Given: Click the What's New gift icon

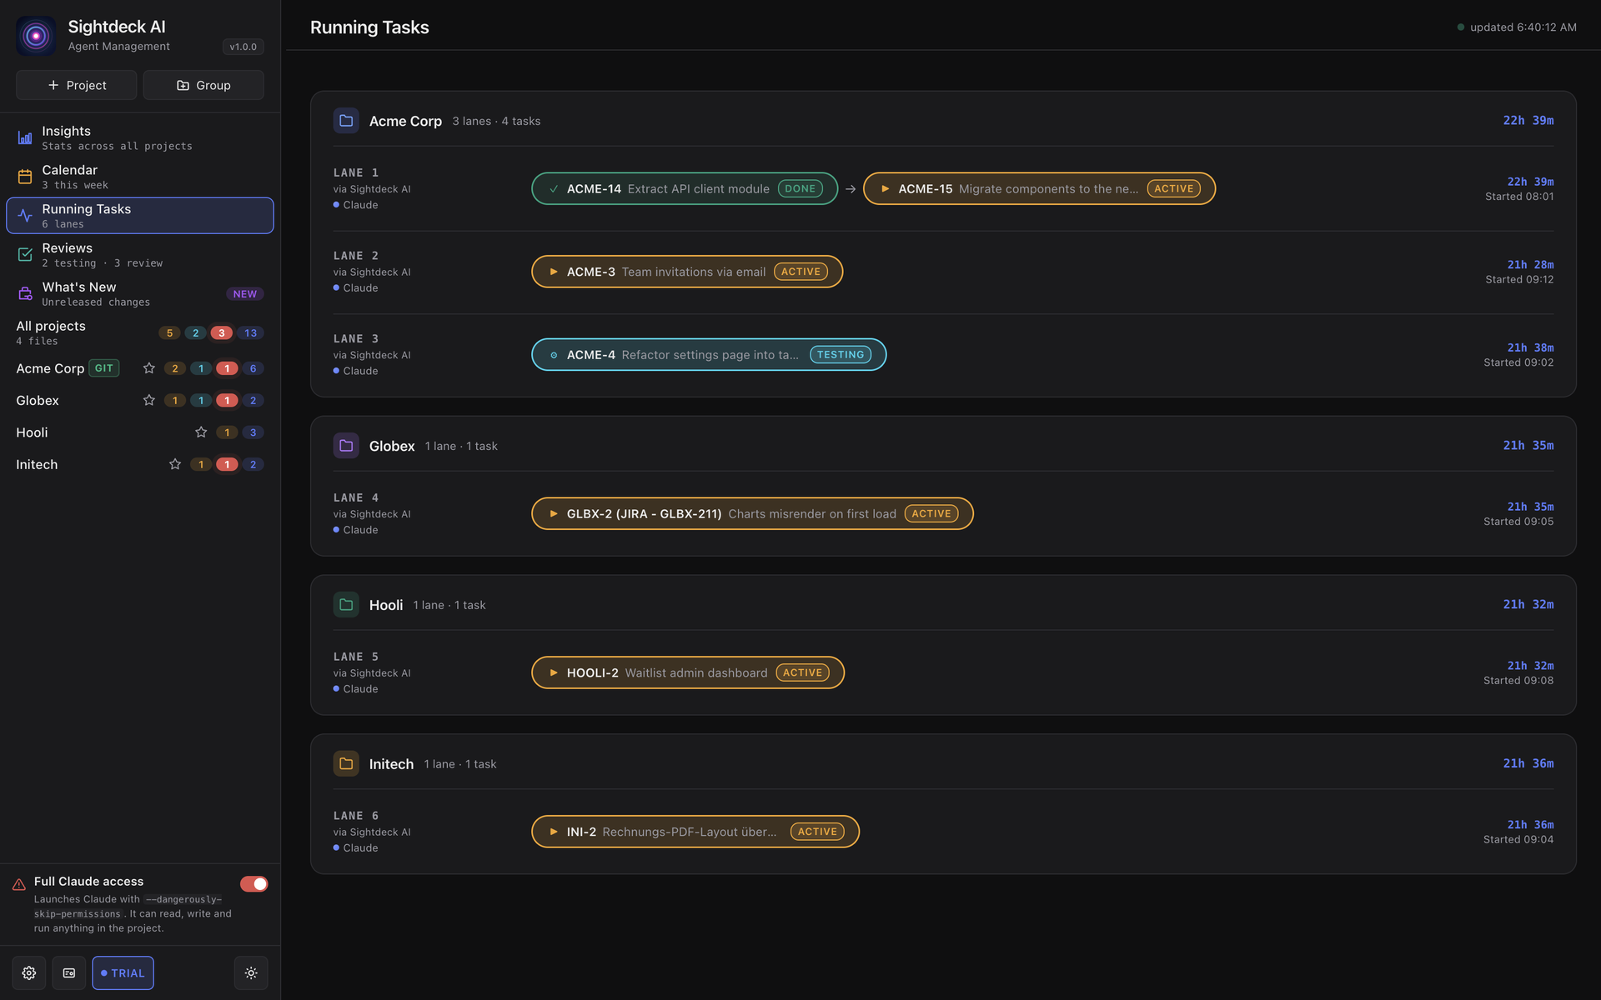Looking at the screenshot, I should coord(25,294).
